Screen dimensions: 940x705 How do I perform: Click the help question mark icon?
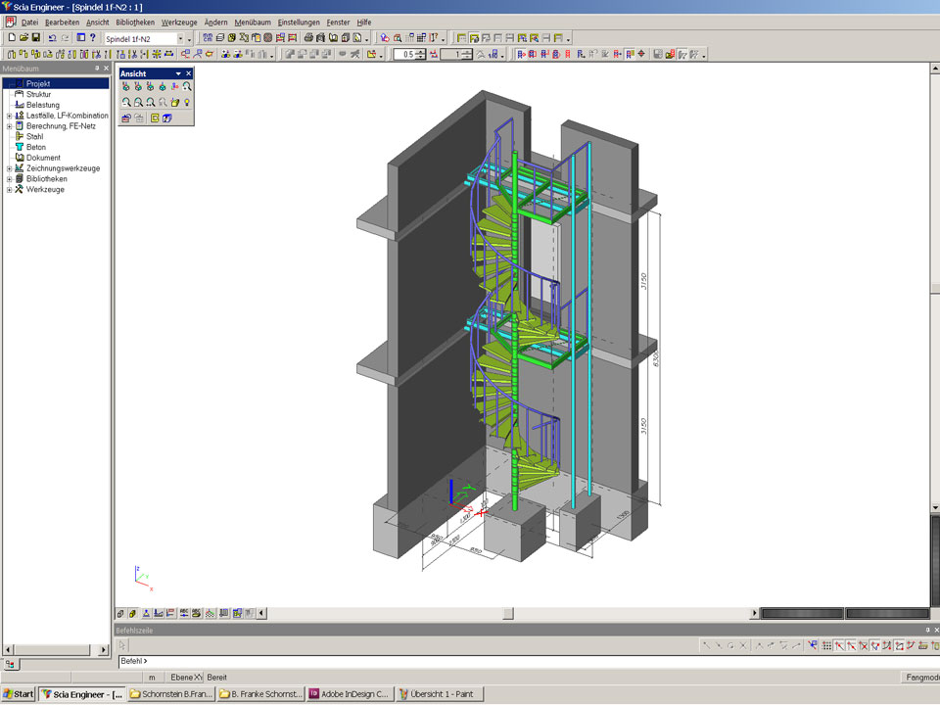click(x=93, y=38)
